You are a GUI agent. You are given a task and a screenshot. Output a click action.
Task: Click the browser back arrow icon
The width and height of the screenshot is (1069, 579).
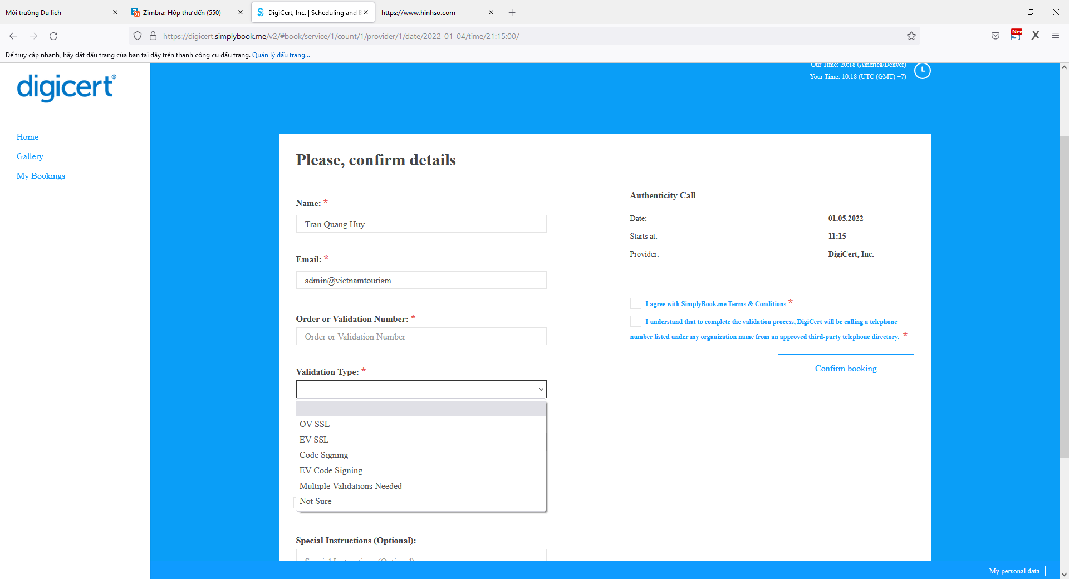coord(13,36)
